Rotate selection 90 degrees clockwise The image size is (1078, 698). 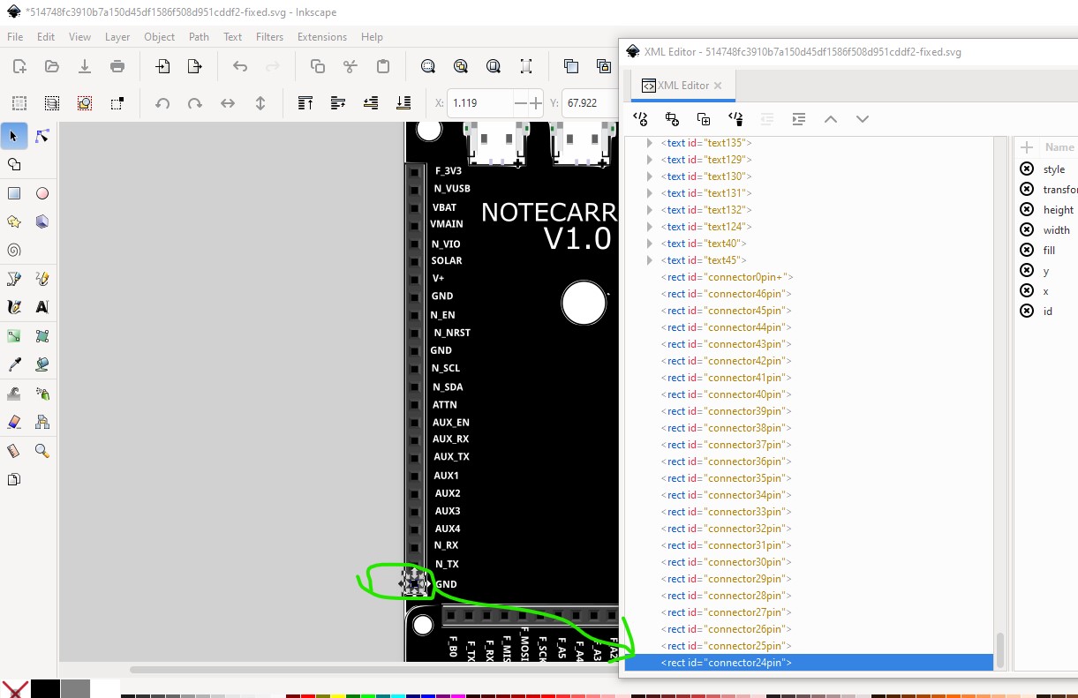click(x=195, y=103)
